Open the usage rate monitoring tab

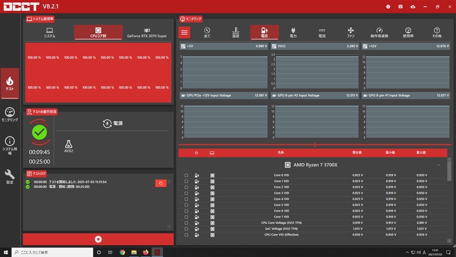pyautogui.click(x=408, y=32)
